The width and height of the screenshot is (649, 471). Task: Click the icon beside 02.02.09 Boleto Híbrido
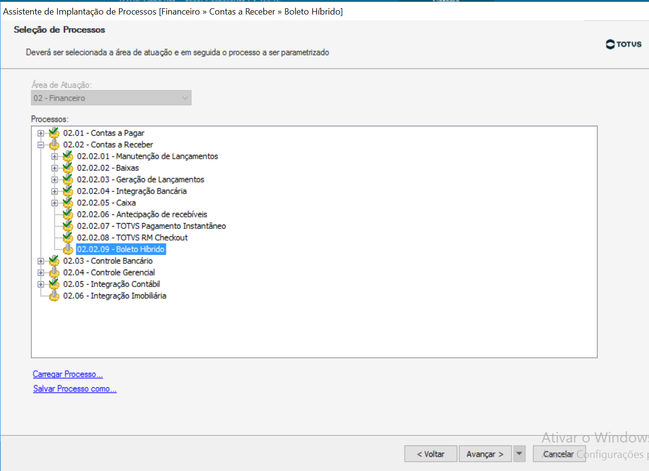[x=68, y=249]
